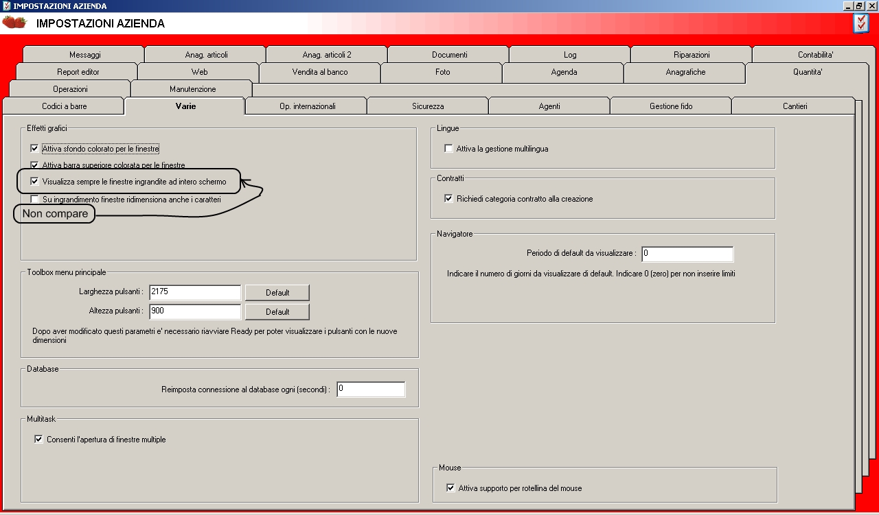Click the checklist icon in the header
The height and width of the screenshot is (515, 879).
(x=861, y=23)
